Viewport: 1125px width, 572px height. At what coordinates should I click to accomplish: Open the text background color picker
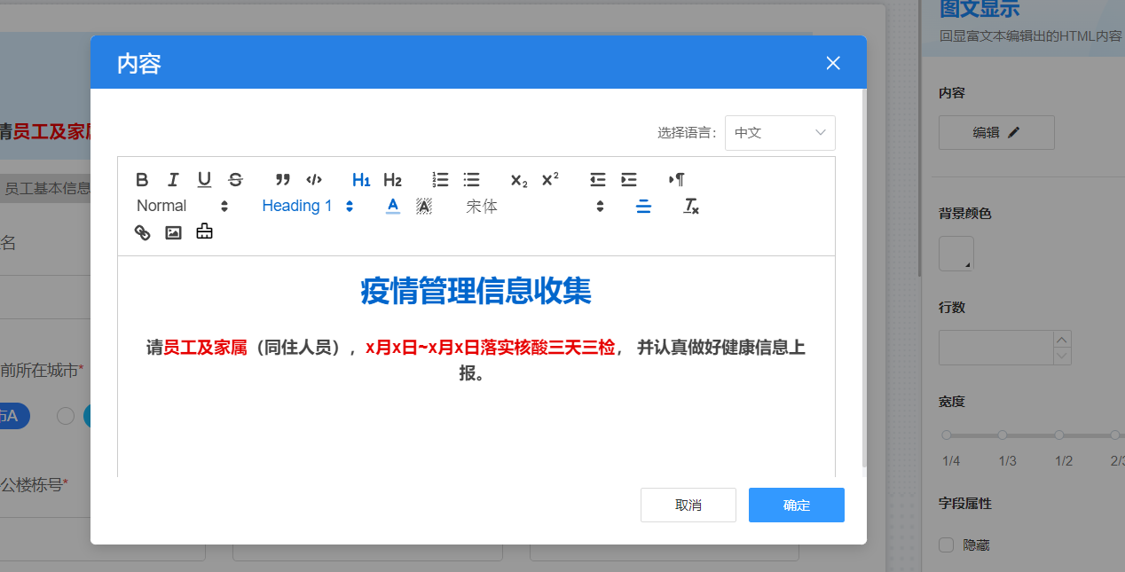tap(424, 206)
